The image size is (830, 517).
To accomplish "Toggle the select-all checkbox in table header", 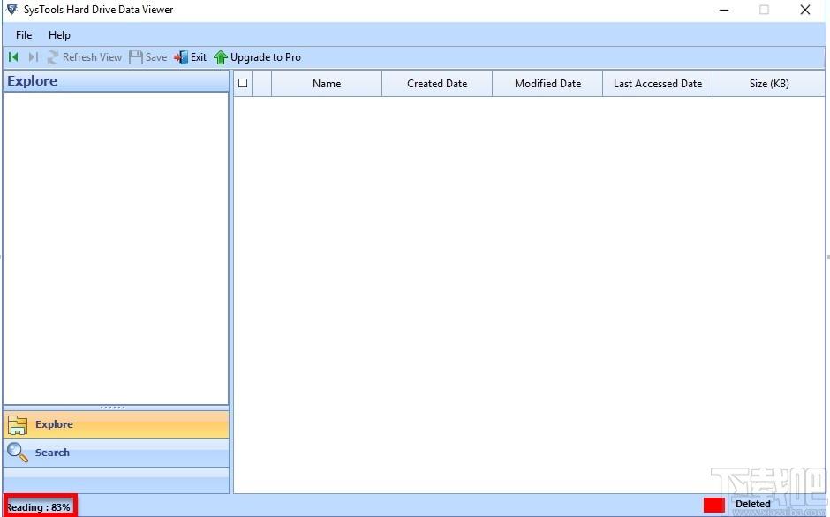I will click(244, 84).
